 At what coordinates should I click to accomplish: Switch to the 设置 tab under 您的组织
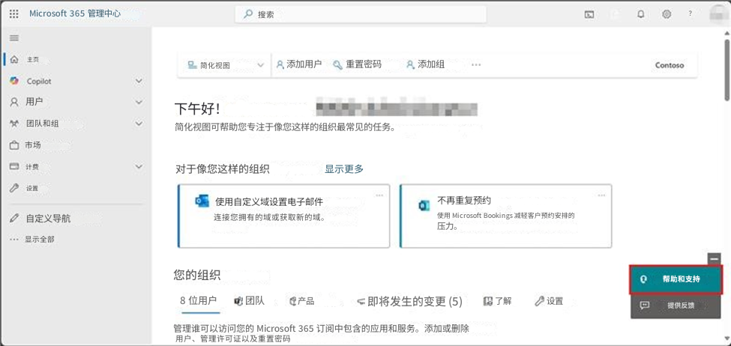tap(549, 301)
